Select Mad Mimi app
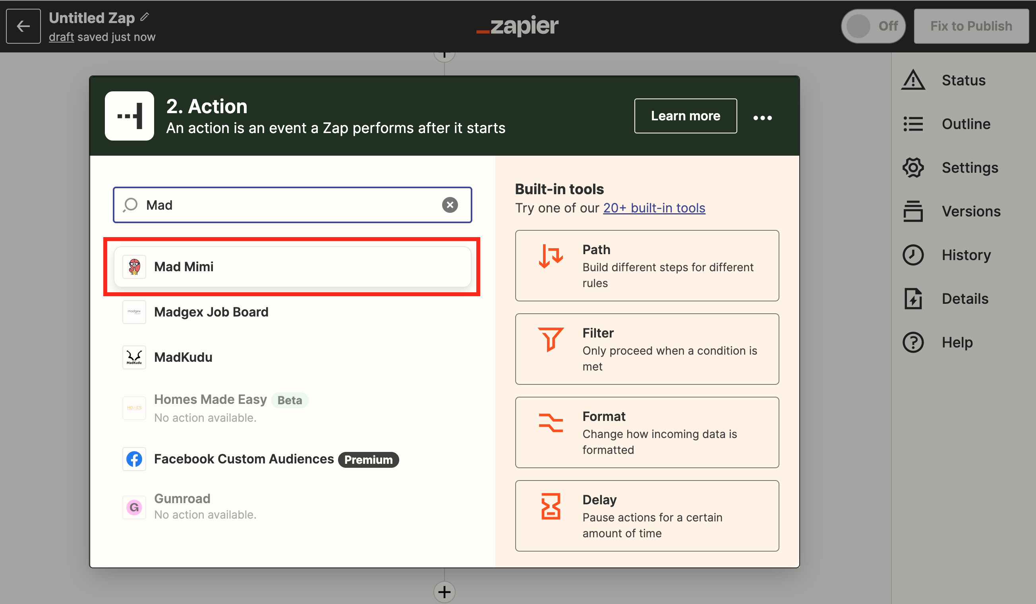Image resolution: width=1036 pixels, height=604 pixels. tap(292, 267)
